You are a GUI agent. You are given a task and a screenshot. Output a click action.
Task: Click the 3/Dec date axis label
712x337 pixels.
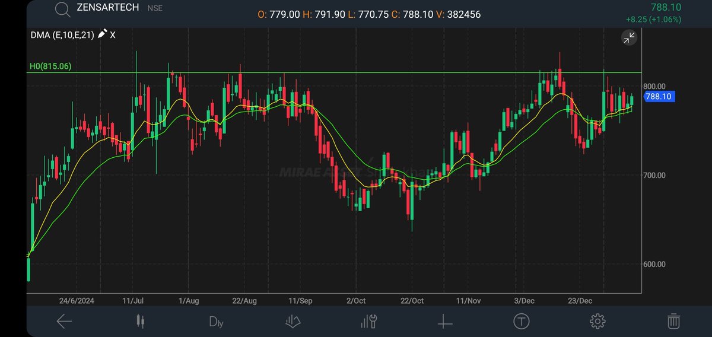pyautogui.click(x=523, y=301)
